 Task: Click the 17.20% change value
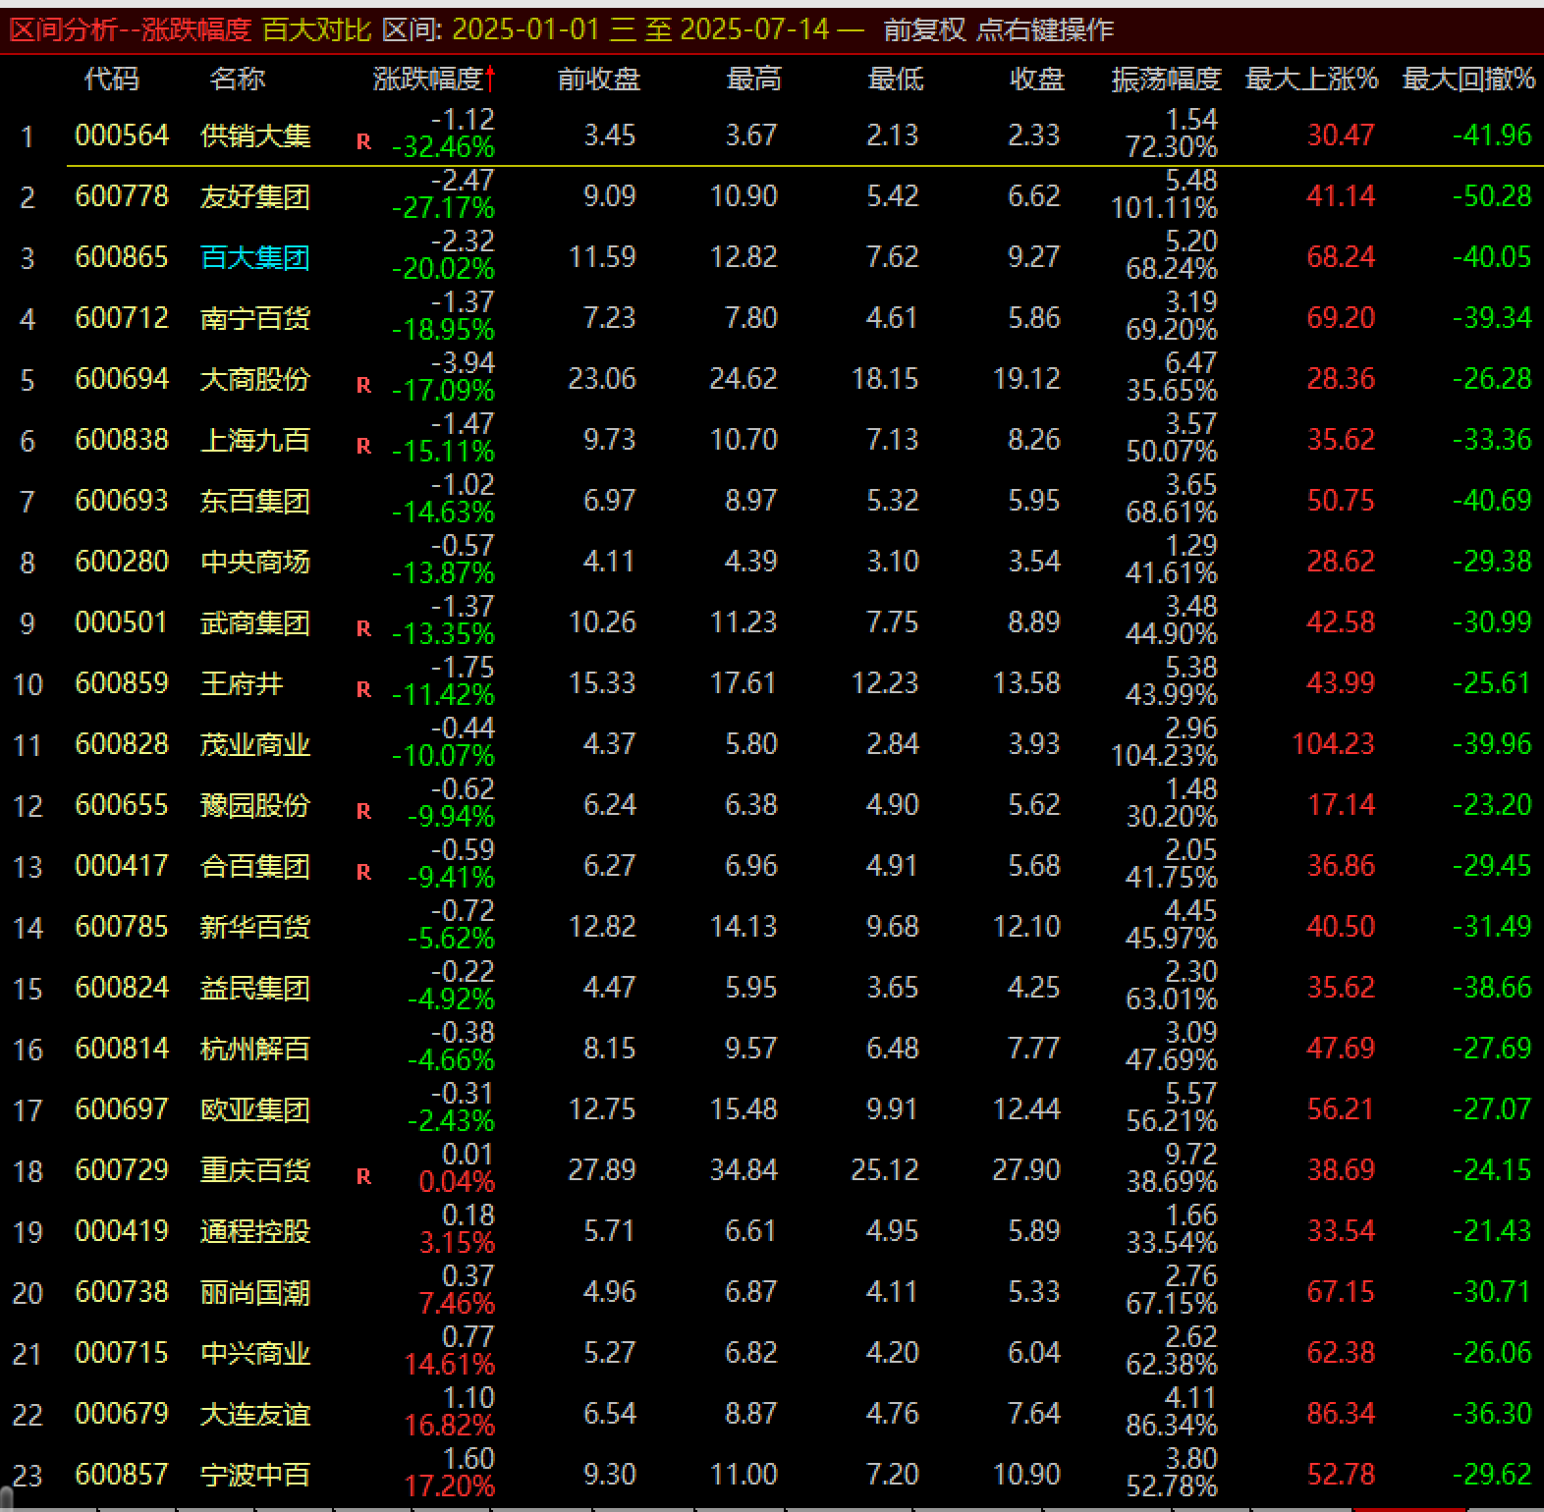[x=450, y=1487]
